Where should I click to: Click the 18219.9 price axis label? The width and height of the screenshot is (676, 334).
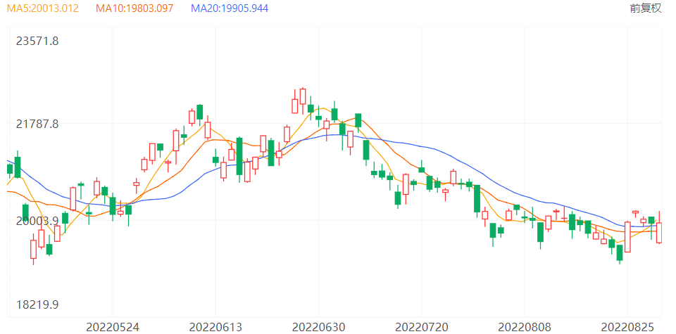[37, 304]
